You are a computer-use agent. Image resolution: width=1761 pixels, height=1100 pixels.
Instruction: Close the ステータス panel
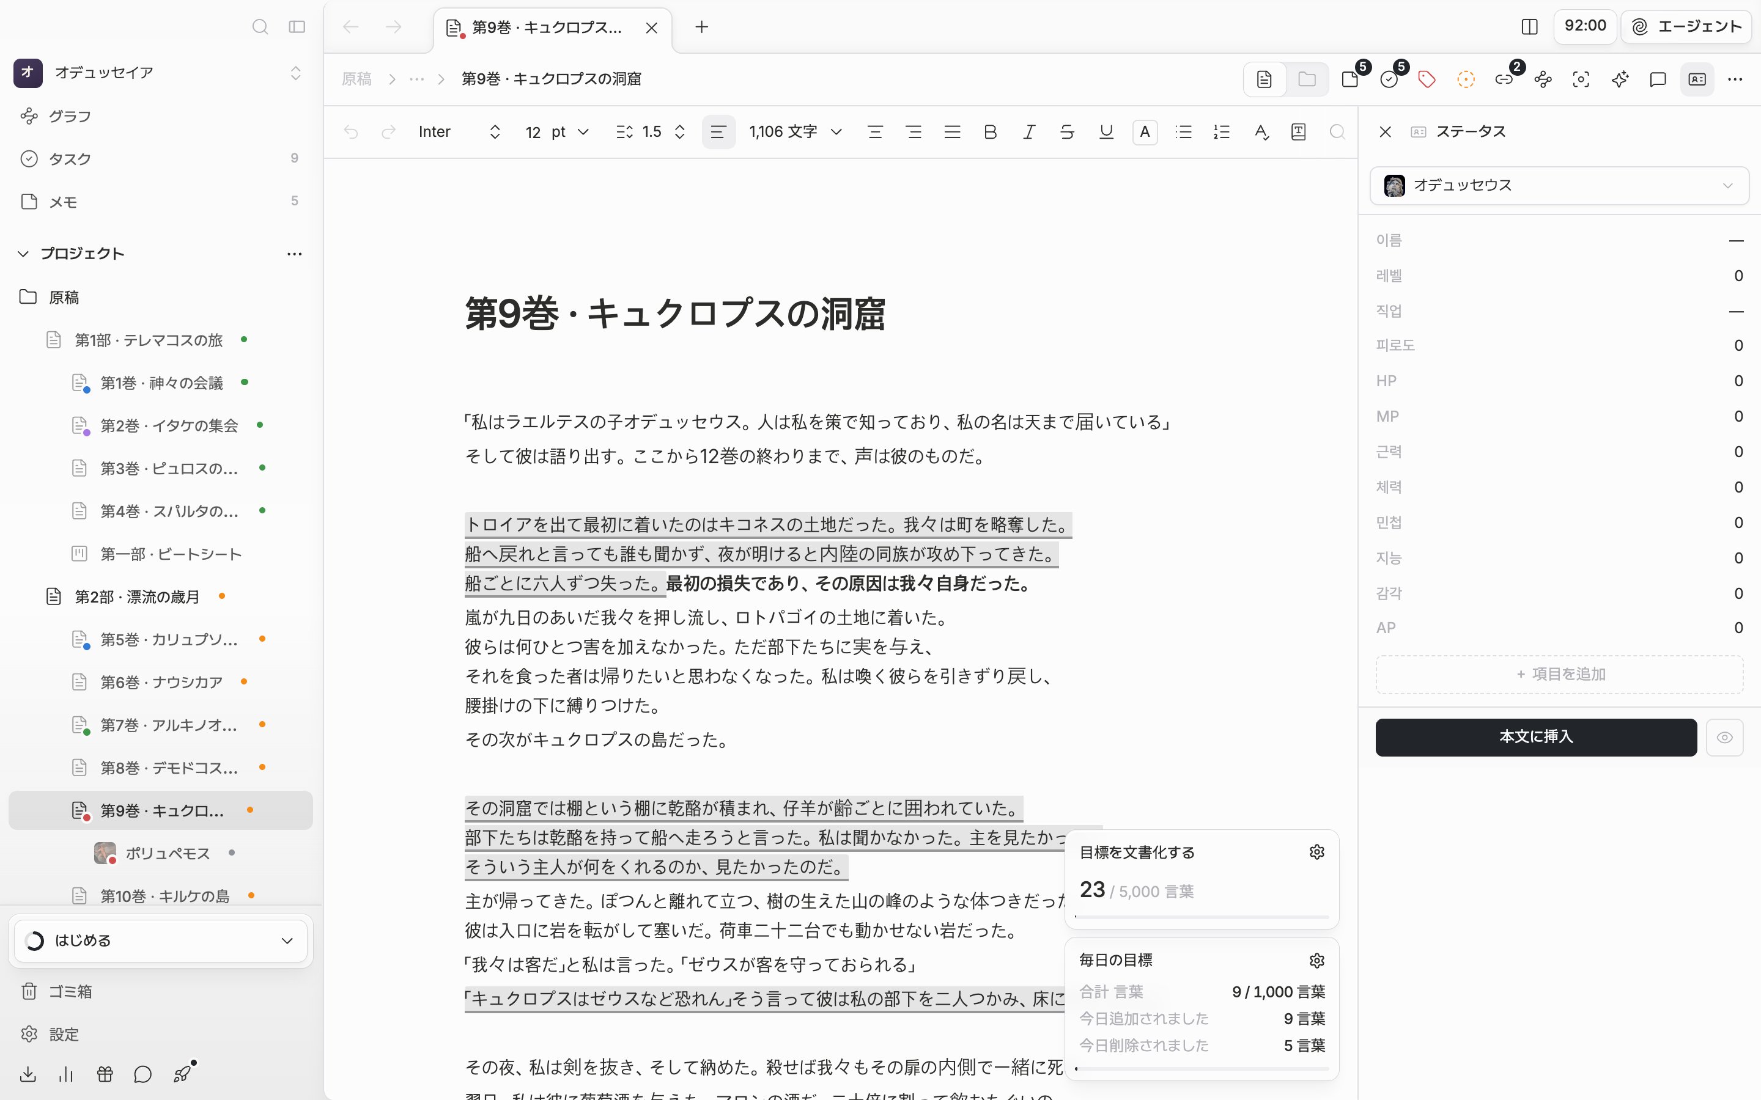[x=1386, y=131]
